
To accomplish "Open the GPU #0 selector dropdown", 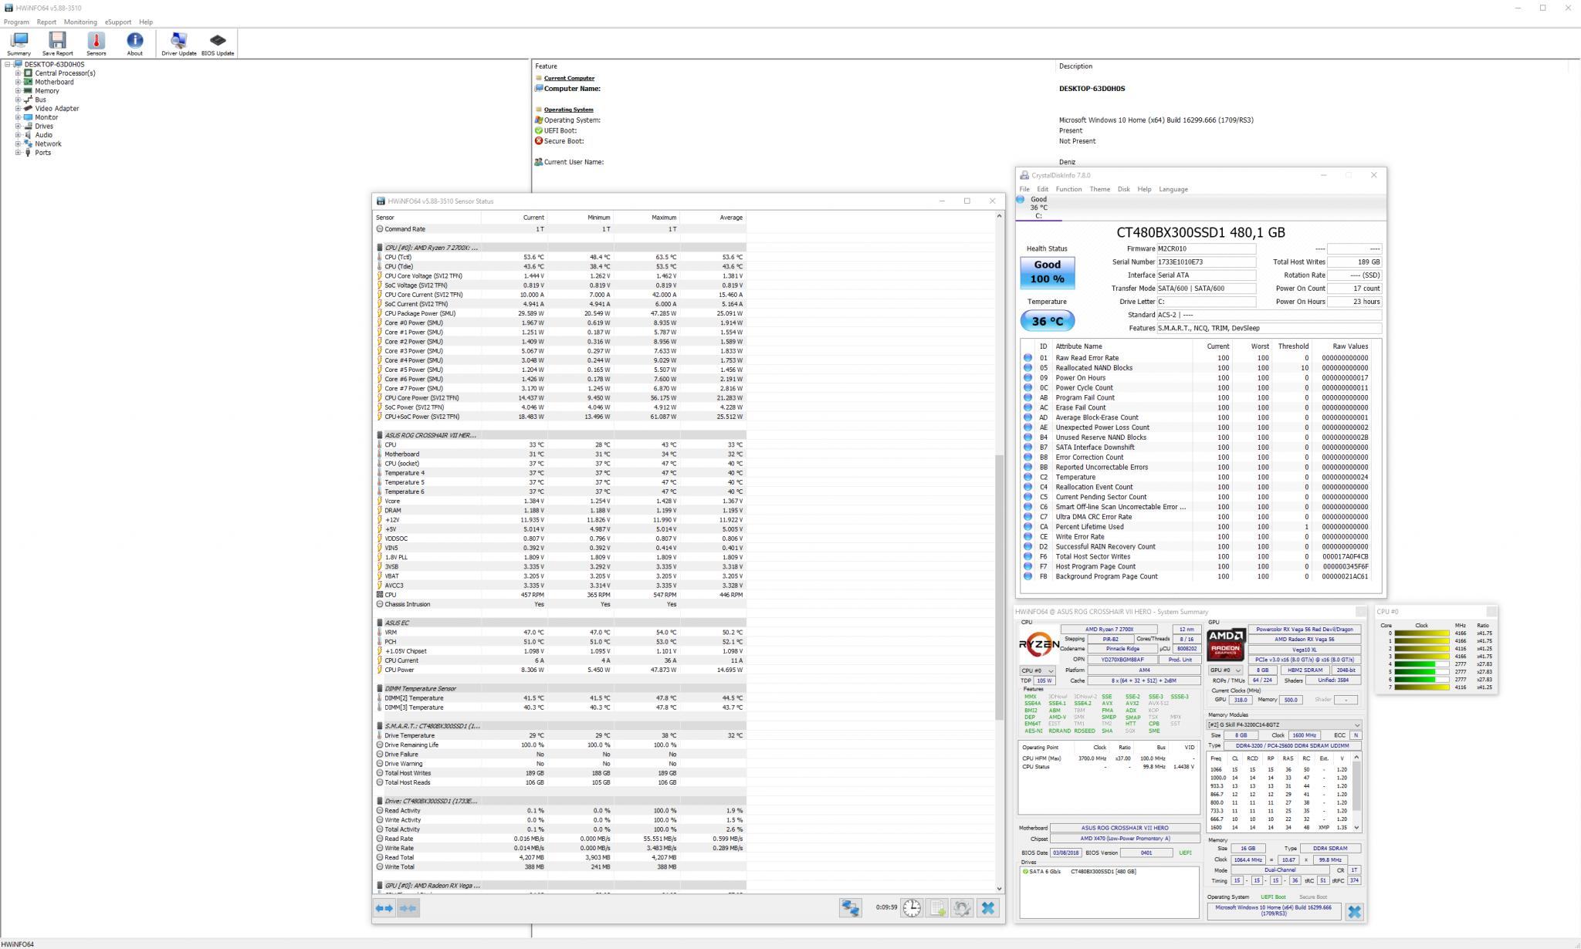I will tap(1225, 670).
